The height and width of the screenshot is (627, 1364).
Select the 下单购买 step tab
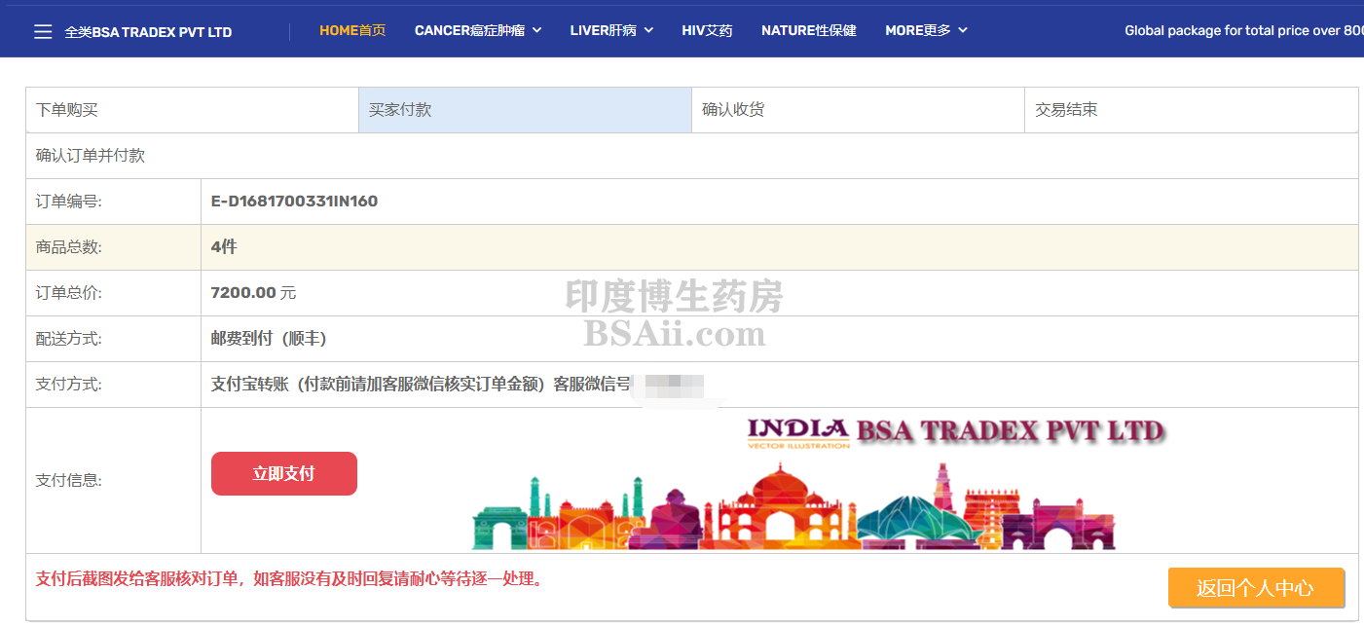coord(193,110)
